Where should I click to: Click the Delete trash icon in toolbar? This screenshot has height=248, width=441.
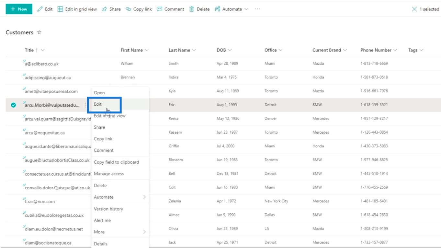point(192,9)
